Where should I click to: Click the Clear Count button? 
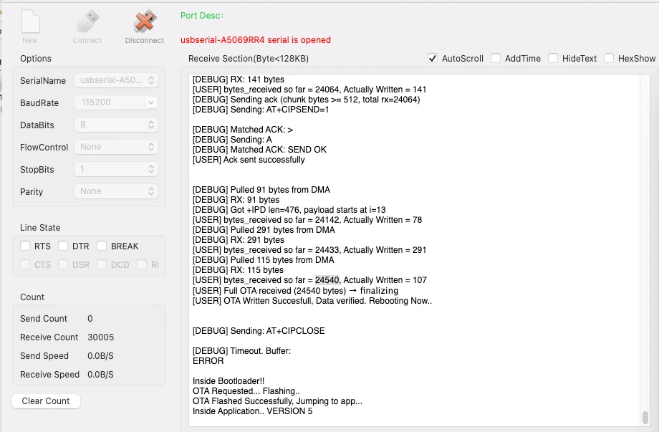[x=46, y=401]
